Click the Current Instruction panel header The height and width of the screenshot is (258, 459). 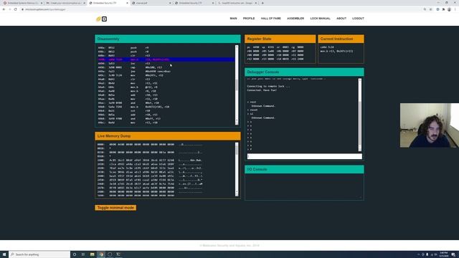pos(341,39)
